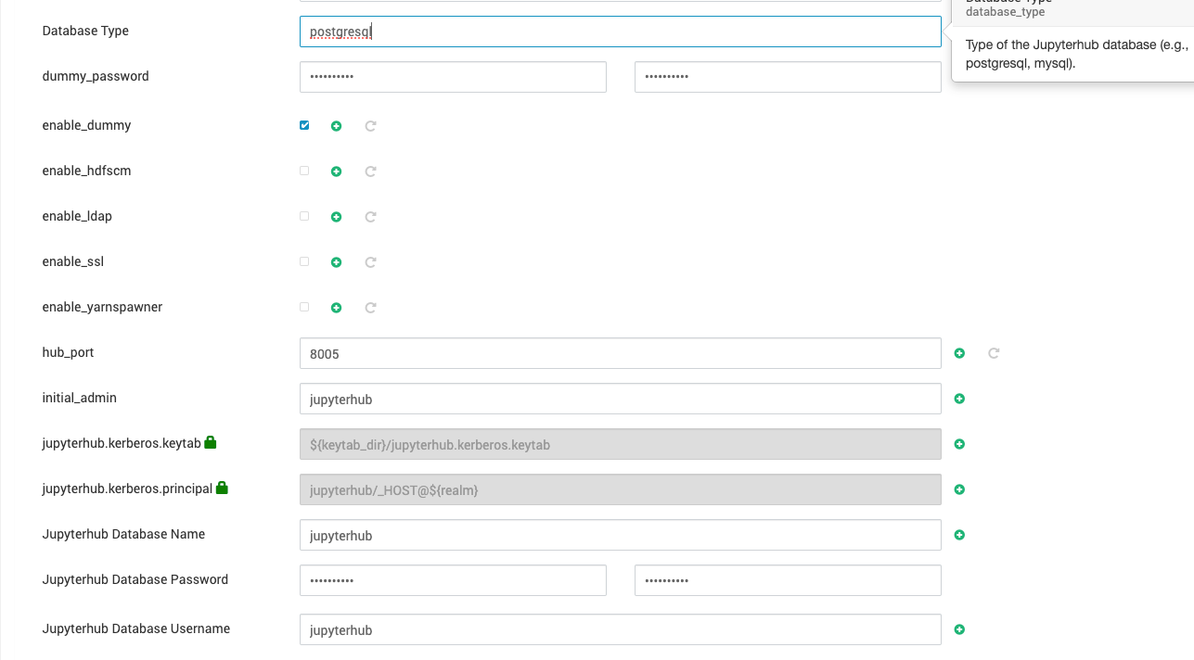This screenshot has height=660, width=1194.
Task: Click the first Jupyterhub Database Password field
Action: pos(453,580)
